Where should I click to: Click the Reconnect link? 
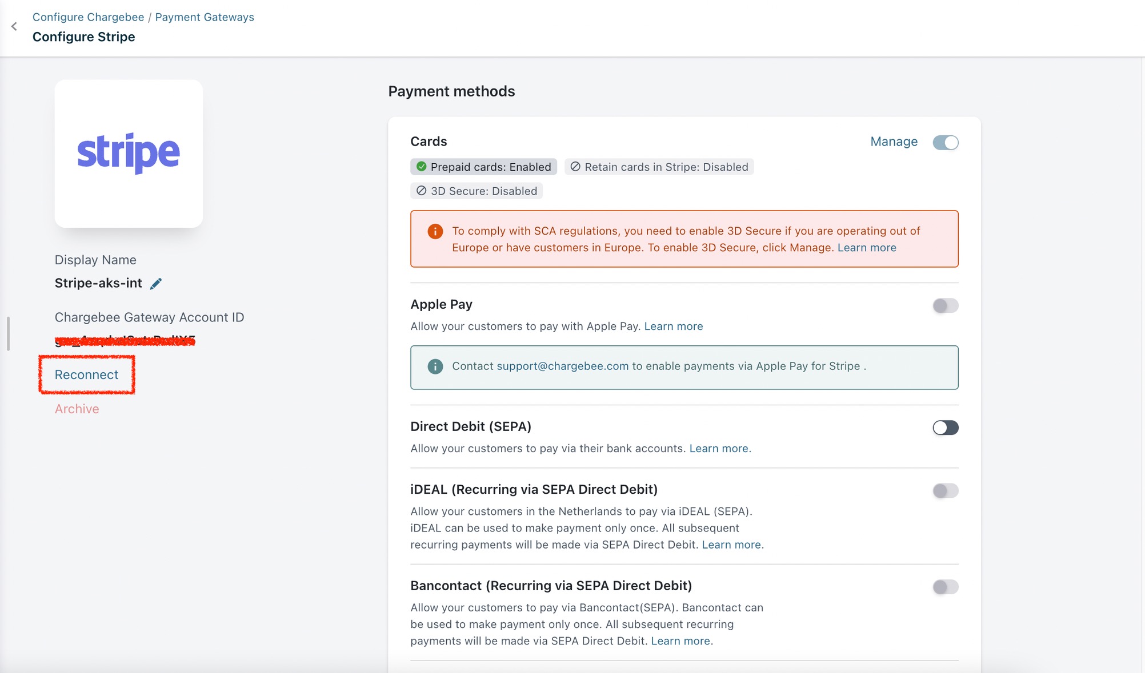click(x=86, y=374)
